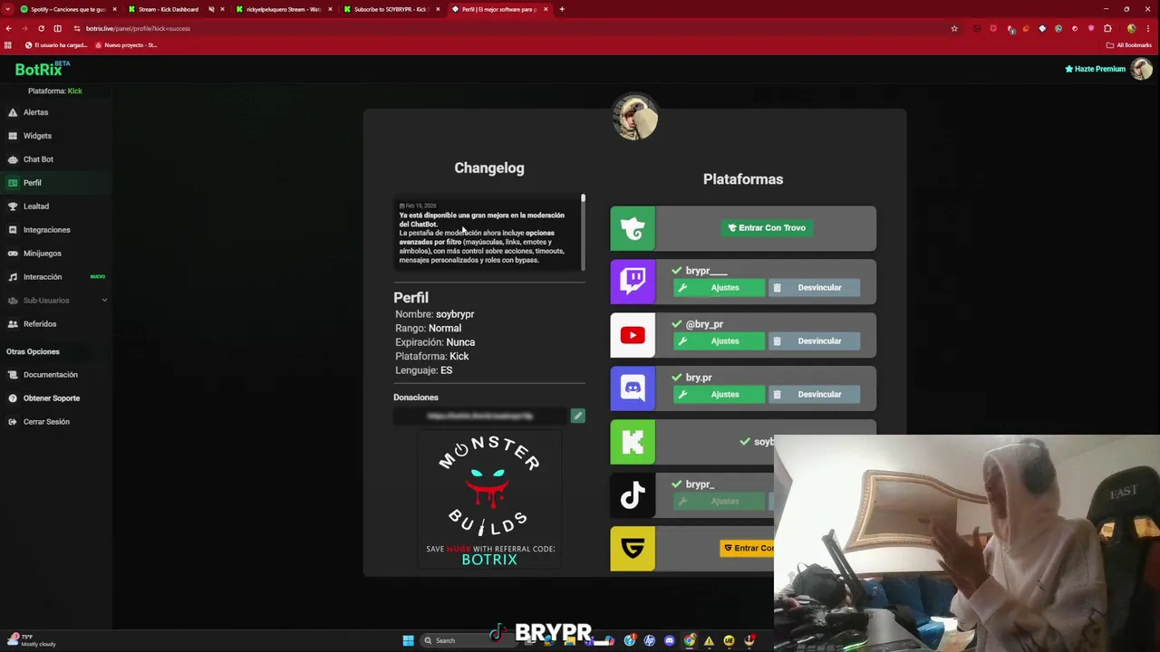The height and width of the screenshot is (652, 1160).
Task: Click Entrar Con Trovo button
Action: coord(767,228)
